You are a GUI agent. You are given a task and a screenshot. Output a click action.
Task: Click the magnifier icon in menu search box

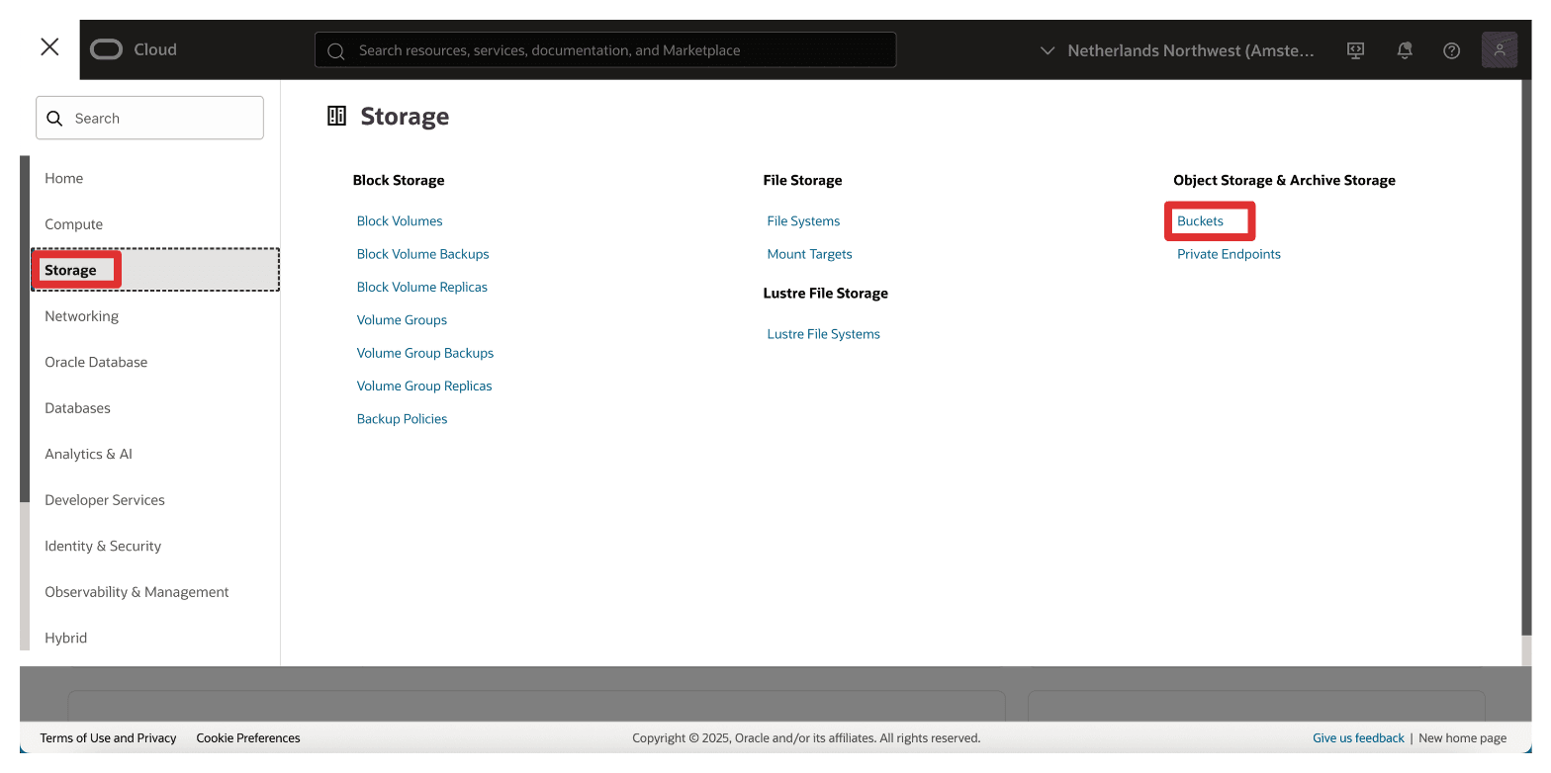55,119
